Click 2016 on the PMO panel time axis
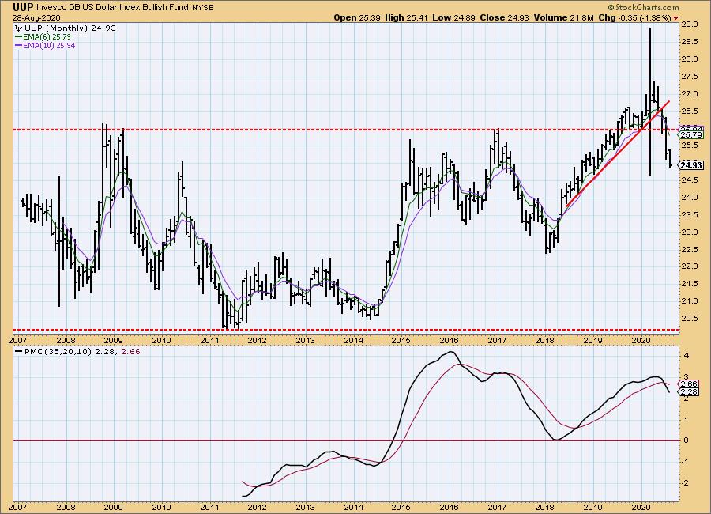711x514 pixels. [x=450, y=507]
